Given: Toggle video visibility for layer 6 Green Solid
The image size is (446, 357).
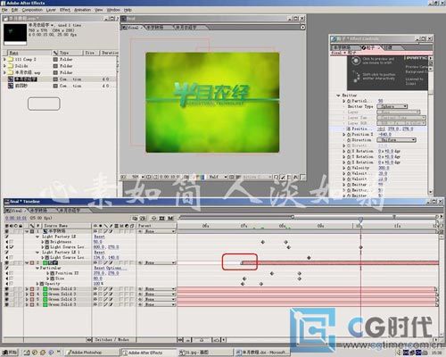Looking at the screenshot, I should 6,304.
